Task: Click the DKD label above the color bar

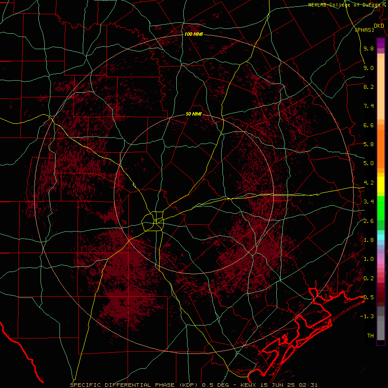Action: click(x=379, y=26)
